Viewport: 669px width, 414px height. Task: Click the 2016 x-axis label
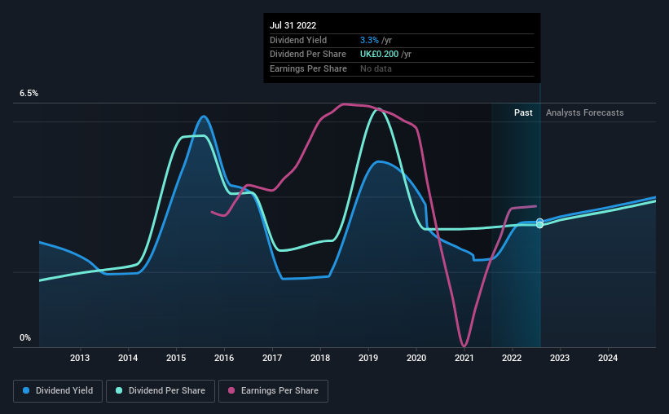click(x=224, y=358)
